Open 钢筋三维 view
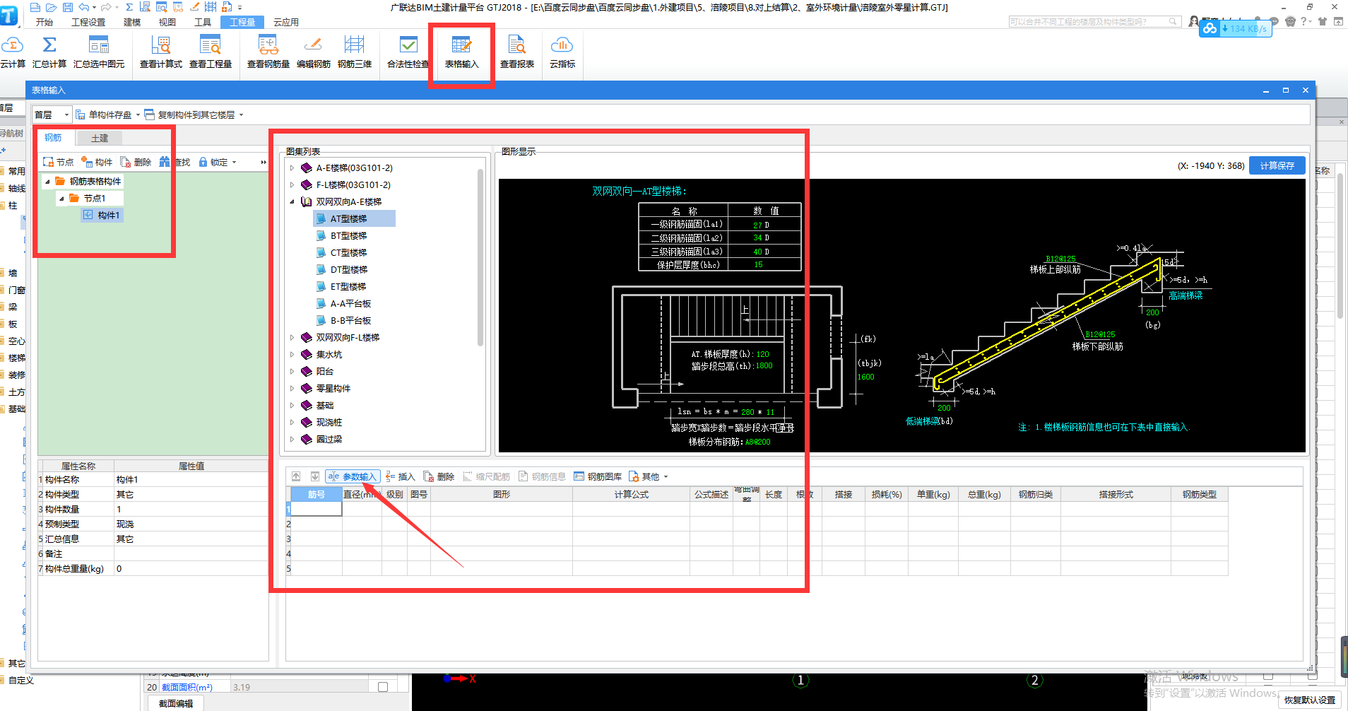The image size is (1348, 711). click(355, 52)
